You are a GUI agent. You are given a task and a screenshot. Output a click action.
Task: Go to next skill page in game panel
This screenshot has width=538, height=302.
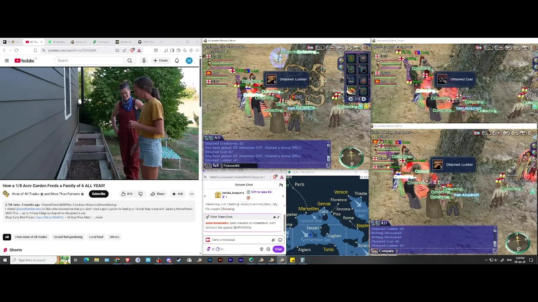coord(364,99)
